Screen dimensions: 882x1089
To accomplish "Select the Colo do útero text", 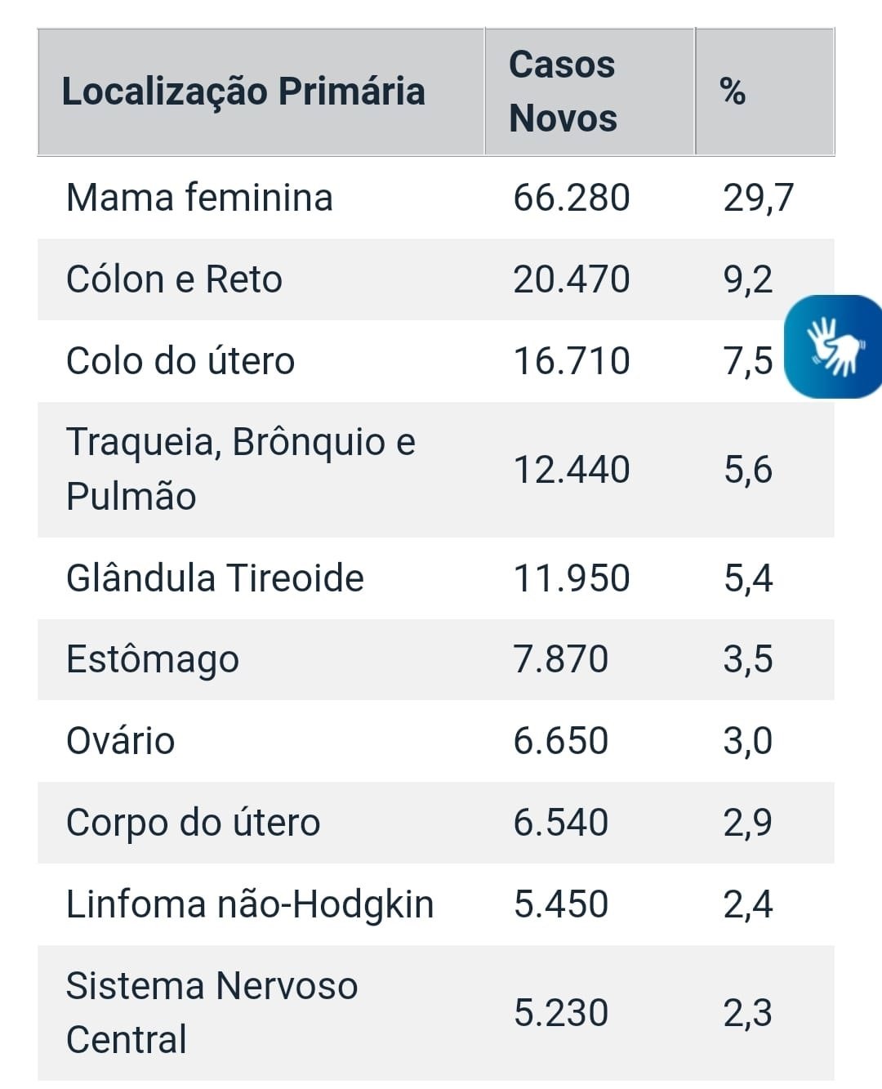I will (x=180, y=361).
